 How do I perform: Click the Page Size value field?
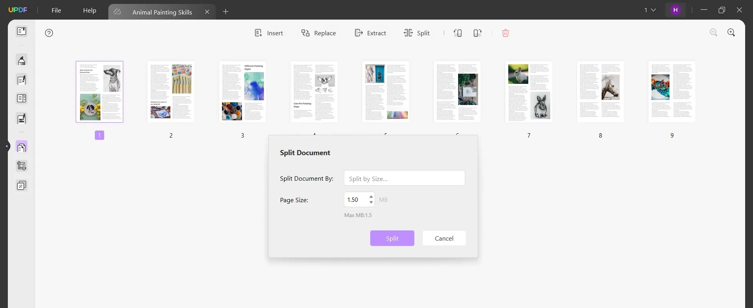tap(356, 199)
